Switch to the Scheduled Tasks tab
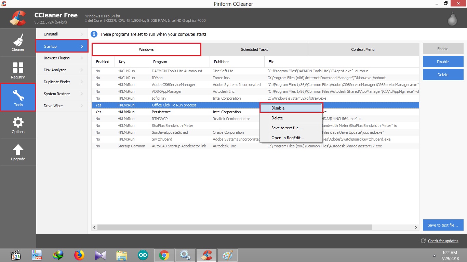Screen dimensions: 467x262 click(x=254, y=49)
